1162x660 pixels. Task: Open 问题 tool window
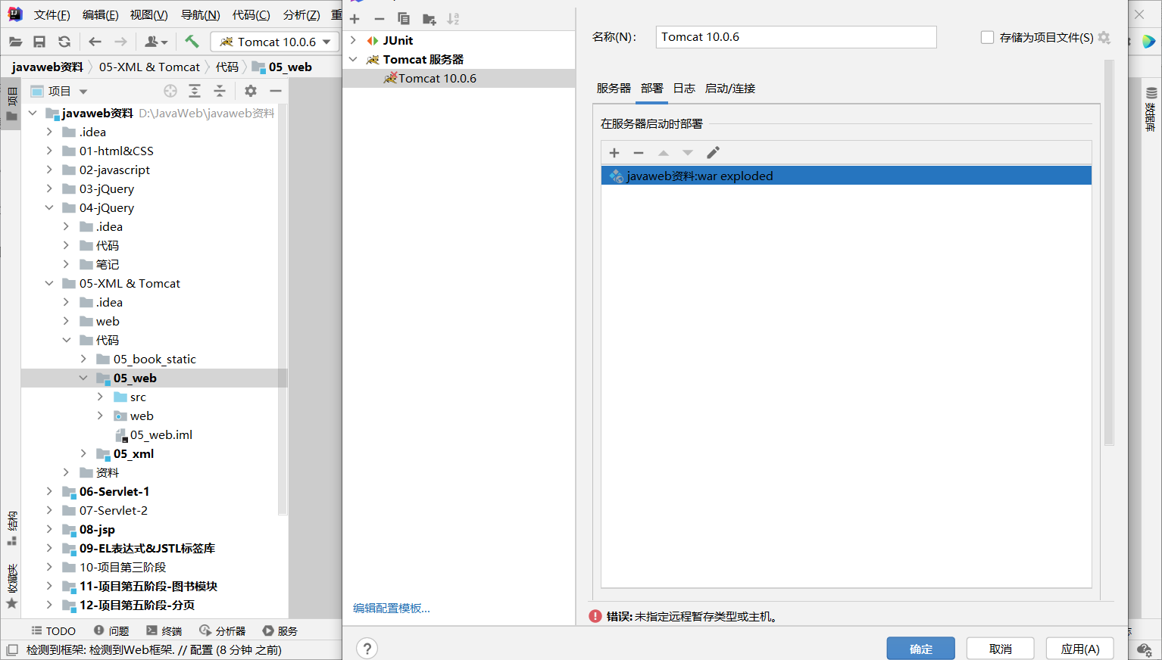click(111, 630)
